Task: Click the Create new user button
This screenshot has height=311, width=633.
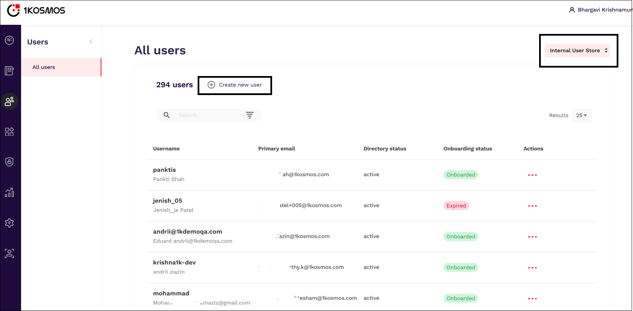Action: point(235,85)
